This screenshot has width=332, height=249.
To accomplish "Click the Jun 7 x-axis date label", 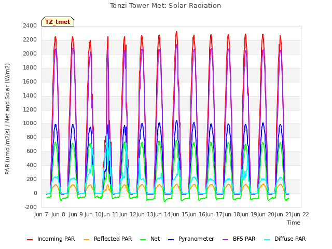I will (41, 214).
